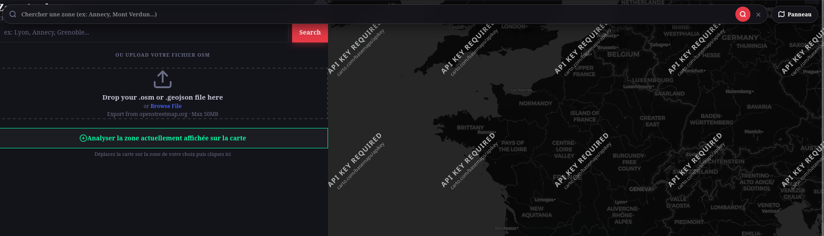Focus the 'ex: Lyon, Annecy, Grenoble...' input
Viewport: 824px width, 236px height.
(144, 32)
